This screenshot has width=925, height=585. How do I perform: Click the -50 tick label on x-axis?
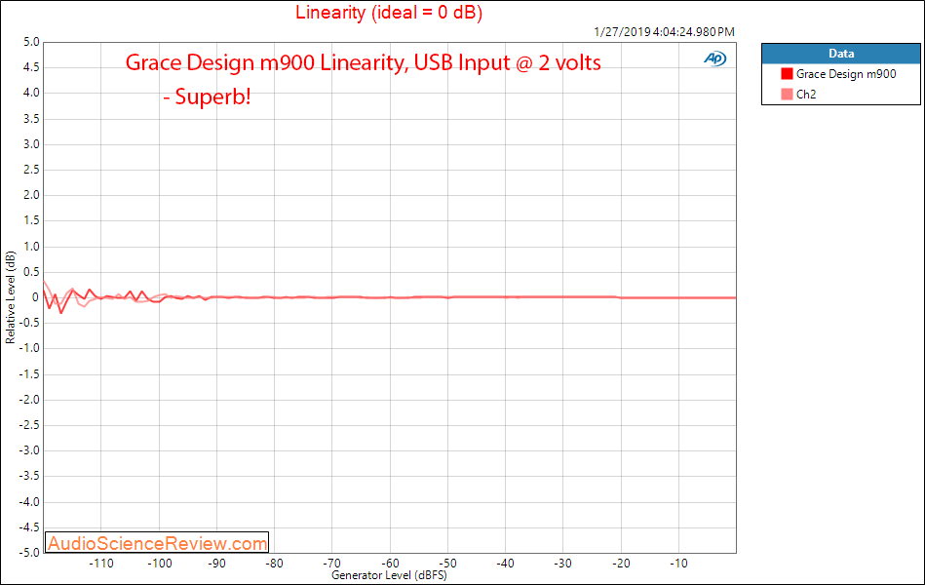click(447, 564)
